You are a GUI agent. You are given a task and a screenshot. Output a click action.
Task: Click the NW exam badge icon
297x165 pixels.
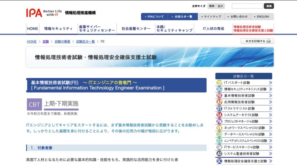219,128
